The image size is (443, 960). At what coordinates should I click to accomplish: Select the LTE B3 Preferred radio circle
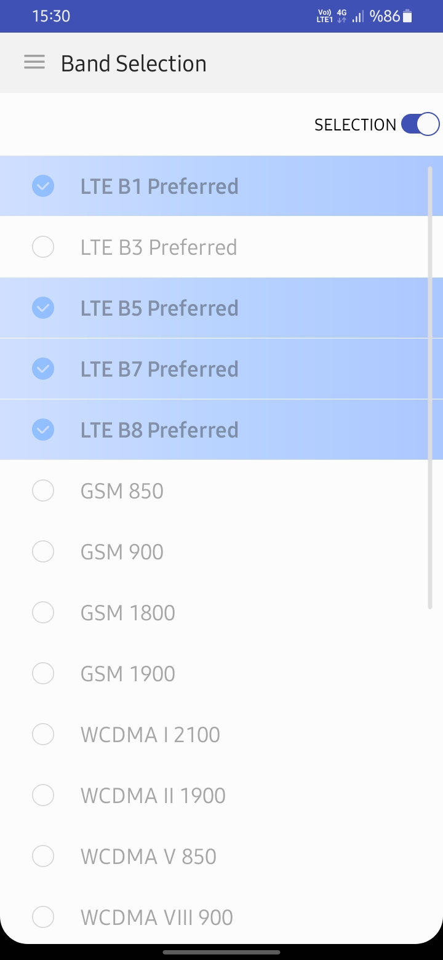pos(43,247)
